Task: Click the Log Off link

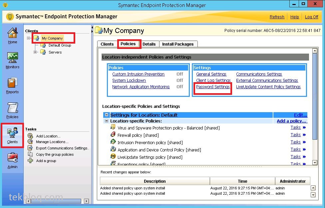Action: (x=312, y=17)
